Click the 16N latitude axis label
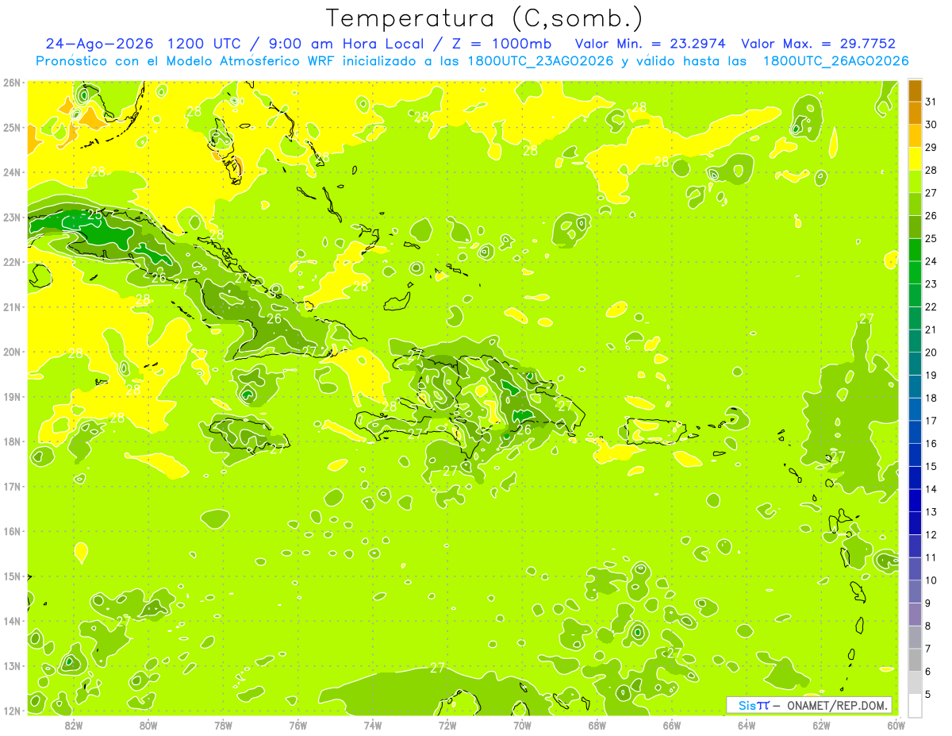This screenshot has height=736, width=952. (12, 531)
